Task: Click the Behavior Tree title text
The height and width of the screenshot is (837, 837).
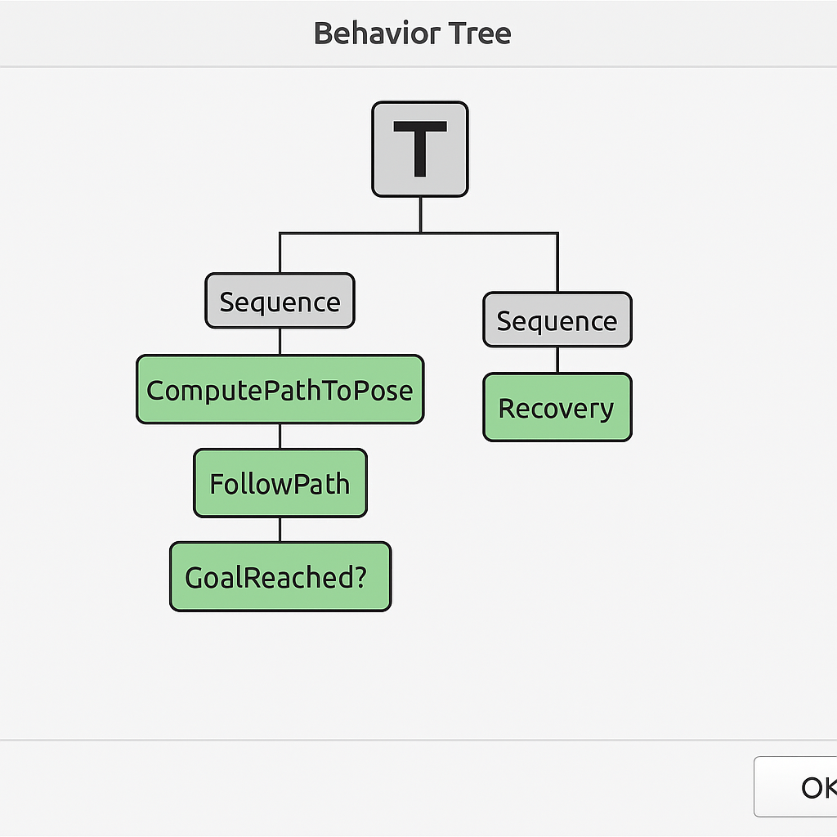Action: pyautogui.click(x=412, y=33)
